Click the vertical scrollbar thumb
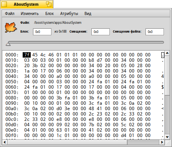The height and width of the screenshot is (147, 172). [167, 75]
